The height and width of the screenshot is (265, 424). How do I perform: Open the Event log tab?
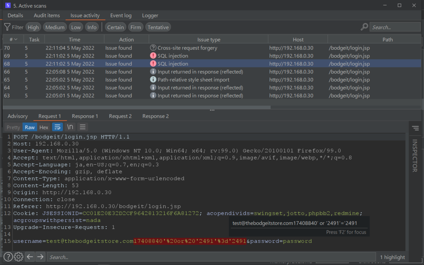tap(121, 16)
